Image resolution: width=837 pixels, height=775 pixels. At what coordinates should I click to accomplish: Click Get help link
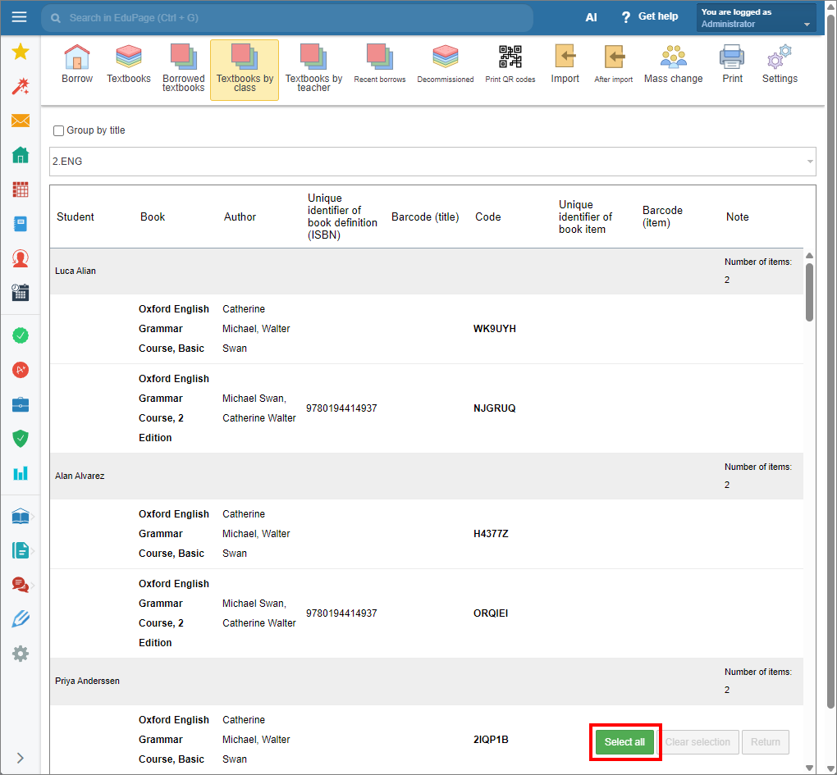click(x=650, y=17)
